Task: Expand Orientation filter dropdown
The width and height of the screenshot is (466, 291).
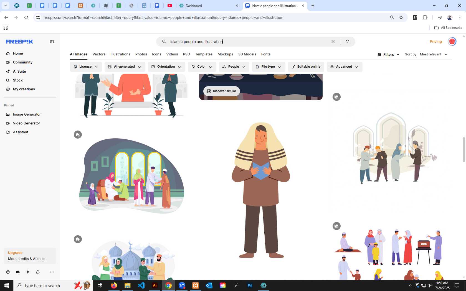Action: point(166,67)
